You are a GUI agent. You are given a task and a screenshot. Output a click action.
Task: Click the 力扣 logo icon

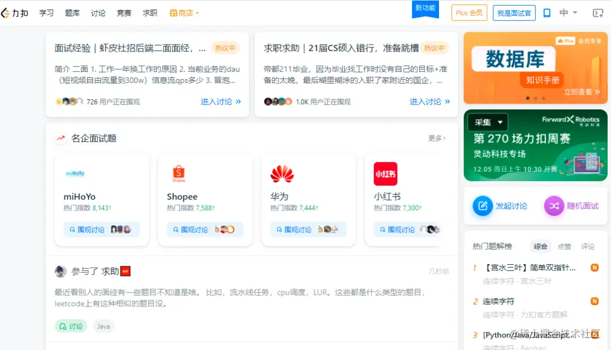pyautogui.click(x=7, y=12)
